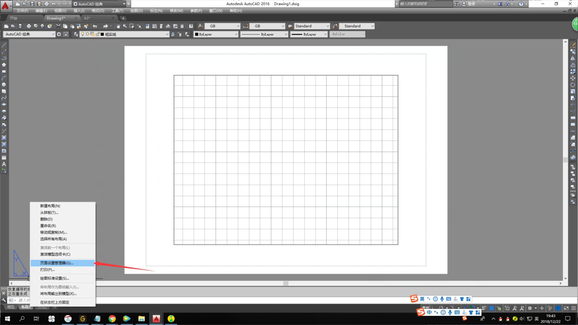Activate the Move modify tool
Screen dimensions: 578x325
tap(573, 78)
